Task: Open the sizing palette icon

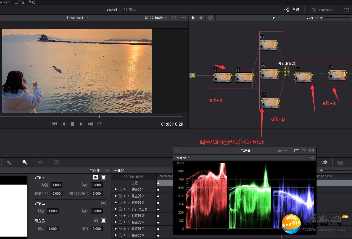Action: click(41, 162)
